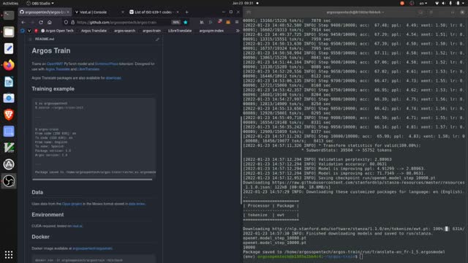Expand the terminal title dropdown

(x=383, y=12)
